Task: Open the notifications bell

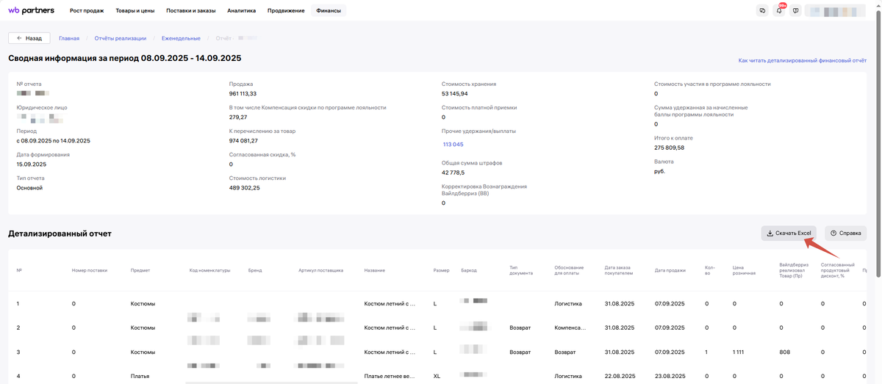Action: pyautogui.click(x=779, y=11)
